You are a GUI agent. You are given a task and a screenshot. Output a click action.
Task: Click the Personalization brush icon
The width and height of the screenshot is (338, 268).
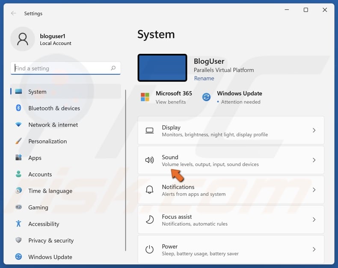pos(18,141)
